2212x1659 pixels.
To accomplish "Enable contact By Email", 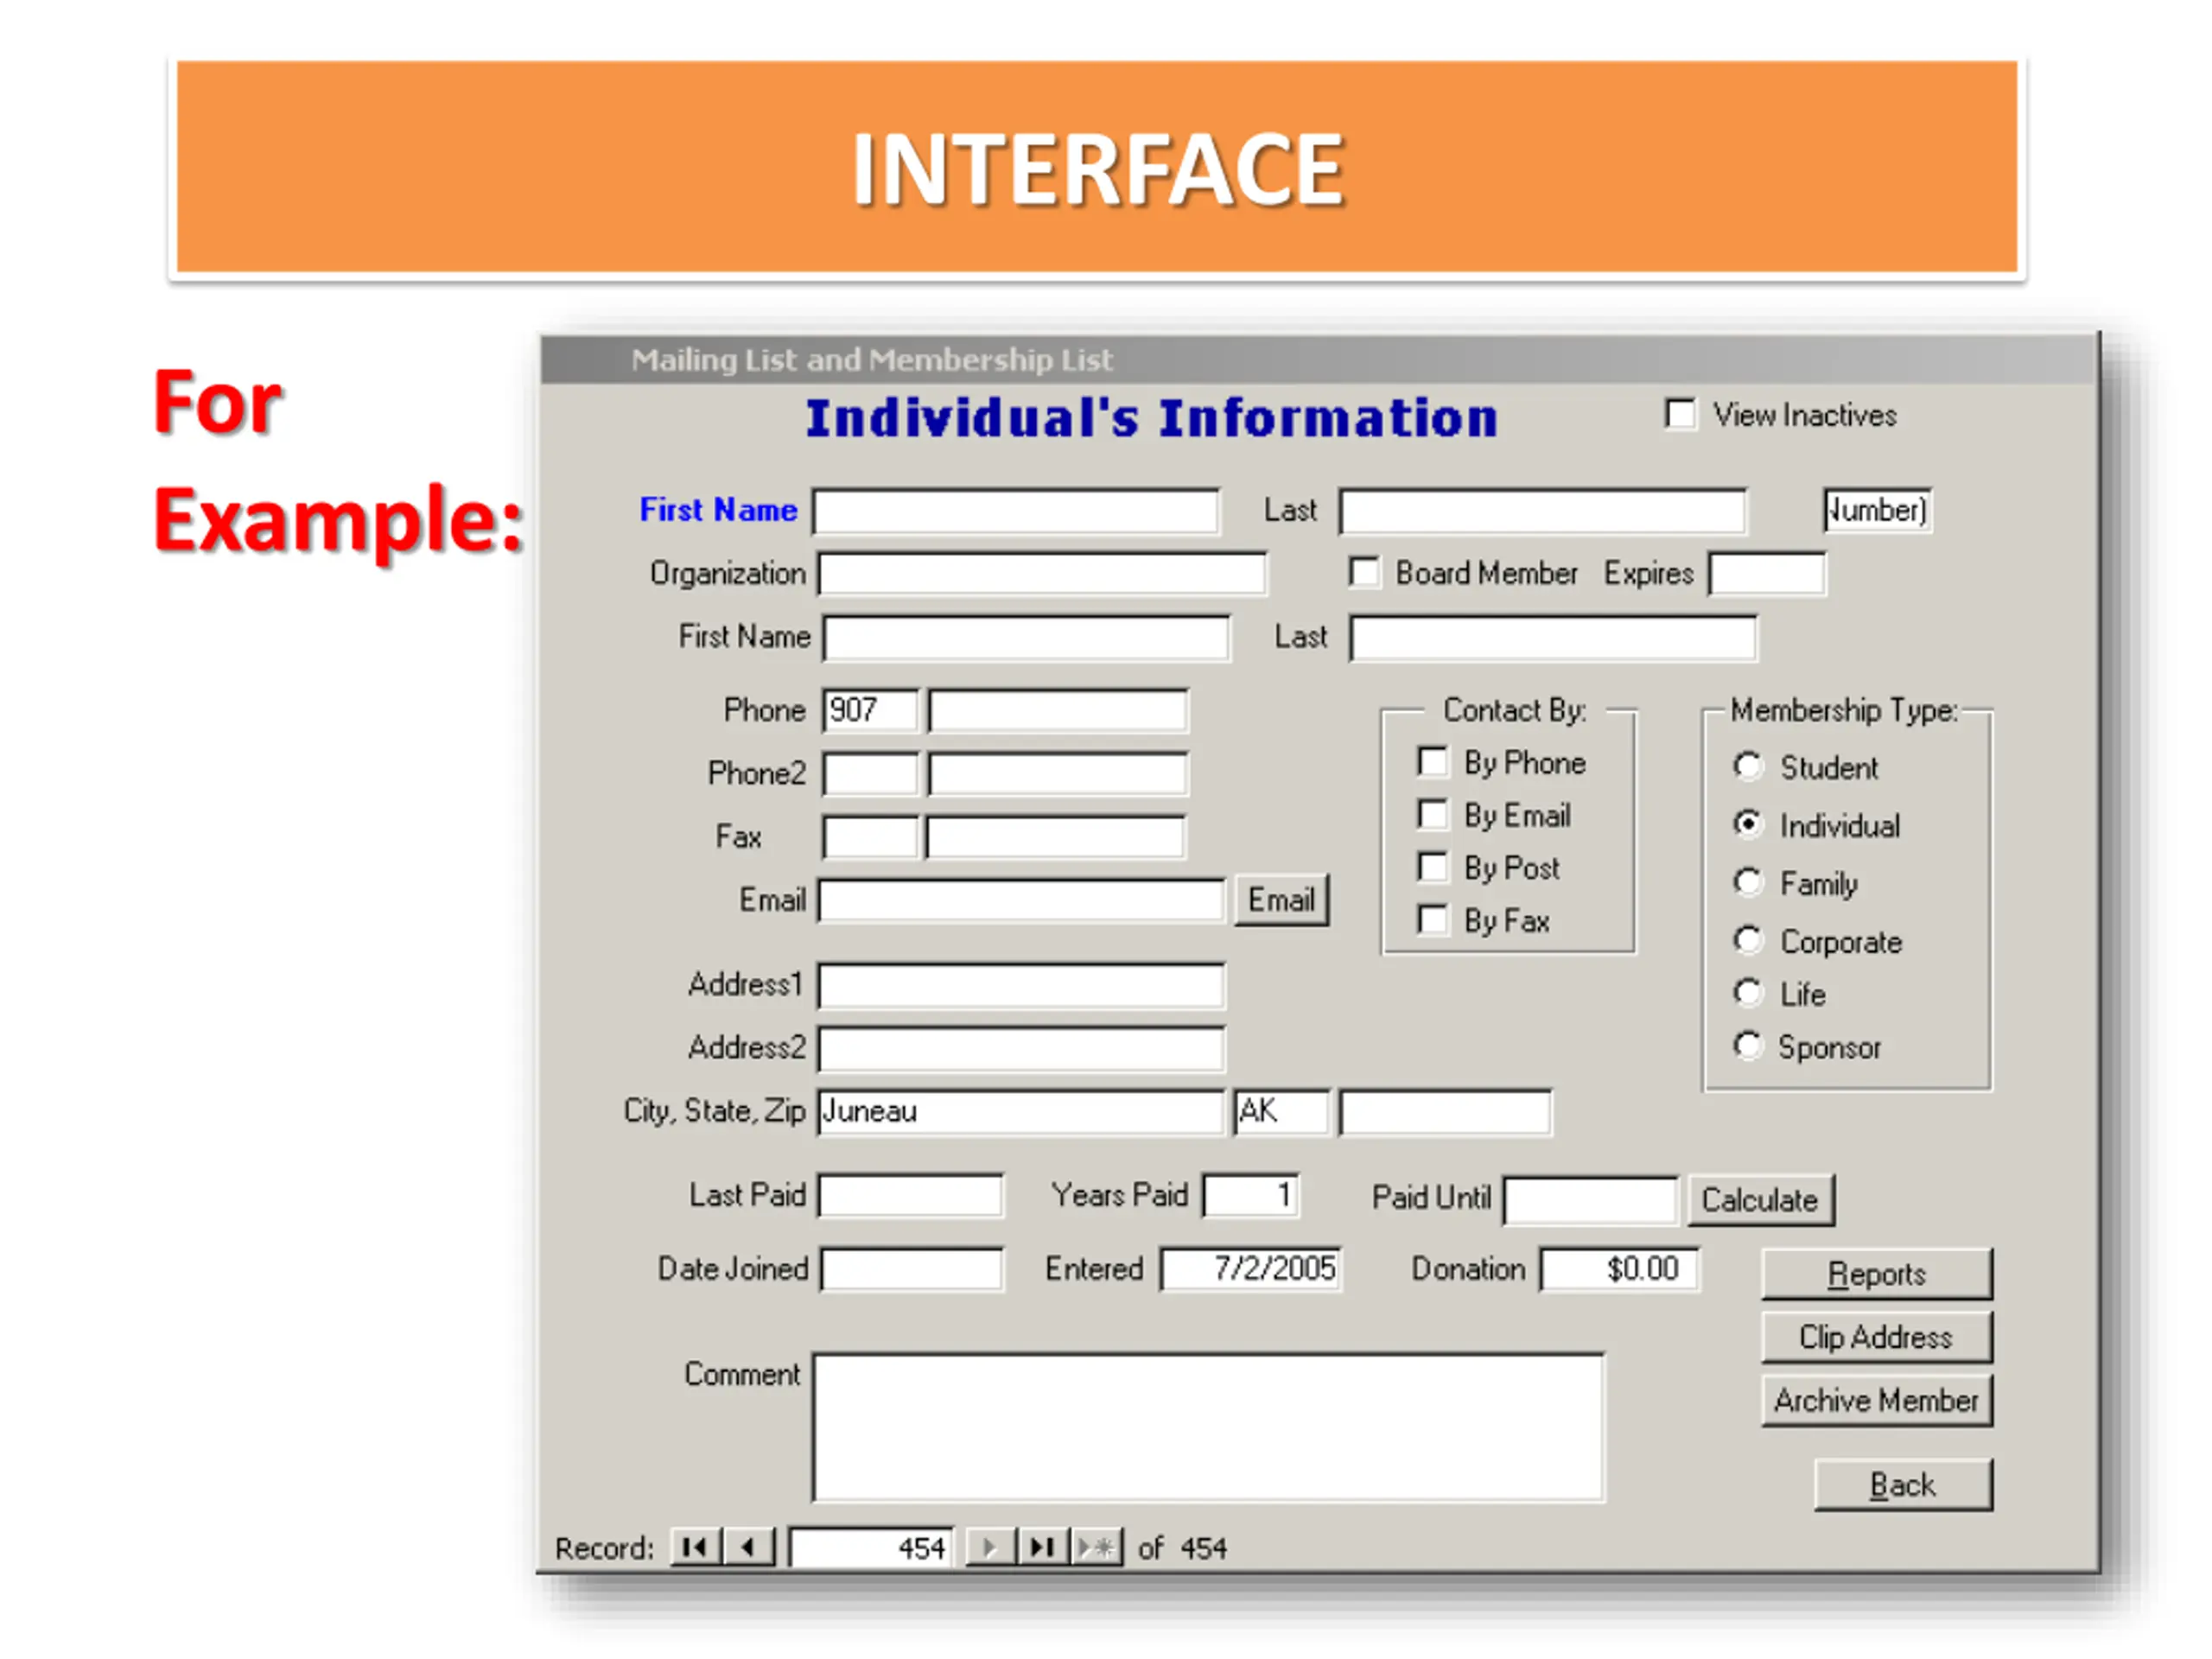I will pos(1432,814).
